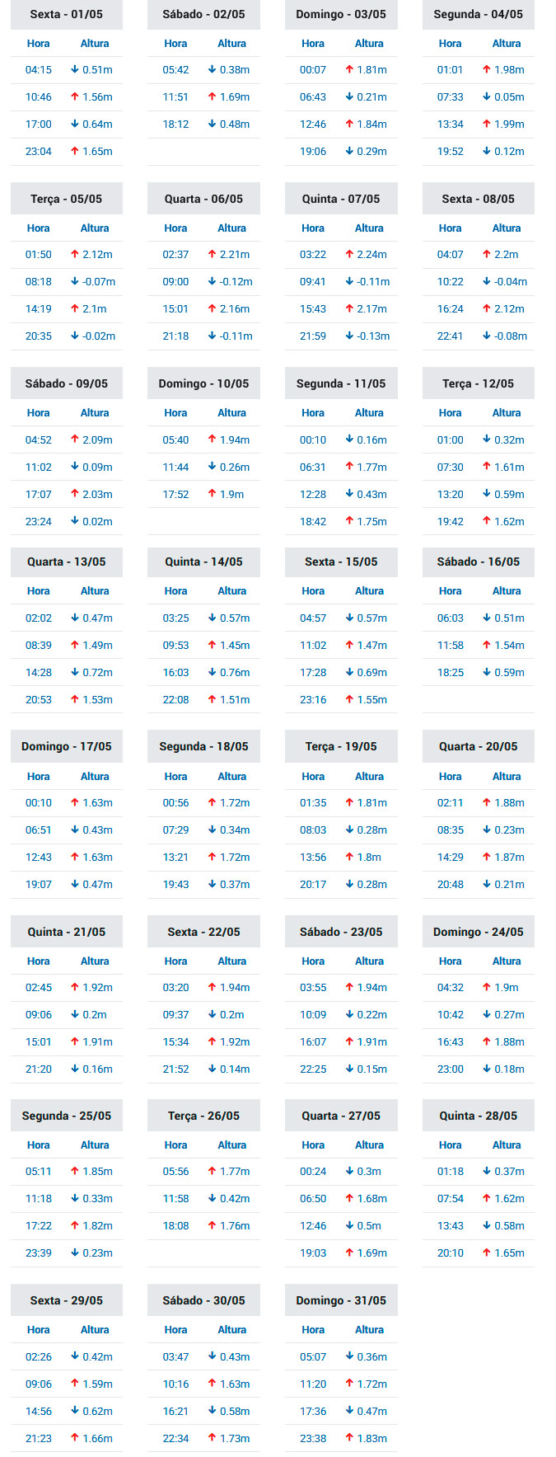The width and height of the screenshot is (556, 1457).
Task: Click the Hora column label under Terça - 05/05
Action: [x=38, y=228]
